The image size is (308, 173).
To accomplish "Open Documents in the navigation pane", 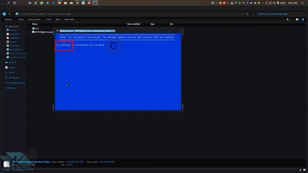I will coord(13,38).
